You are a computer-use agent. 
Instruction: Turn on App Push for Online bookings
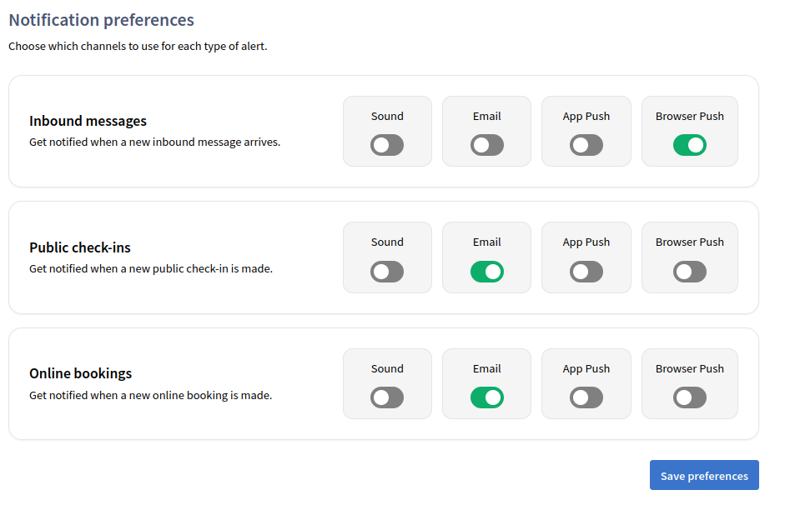click(x=586, y=397)
